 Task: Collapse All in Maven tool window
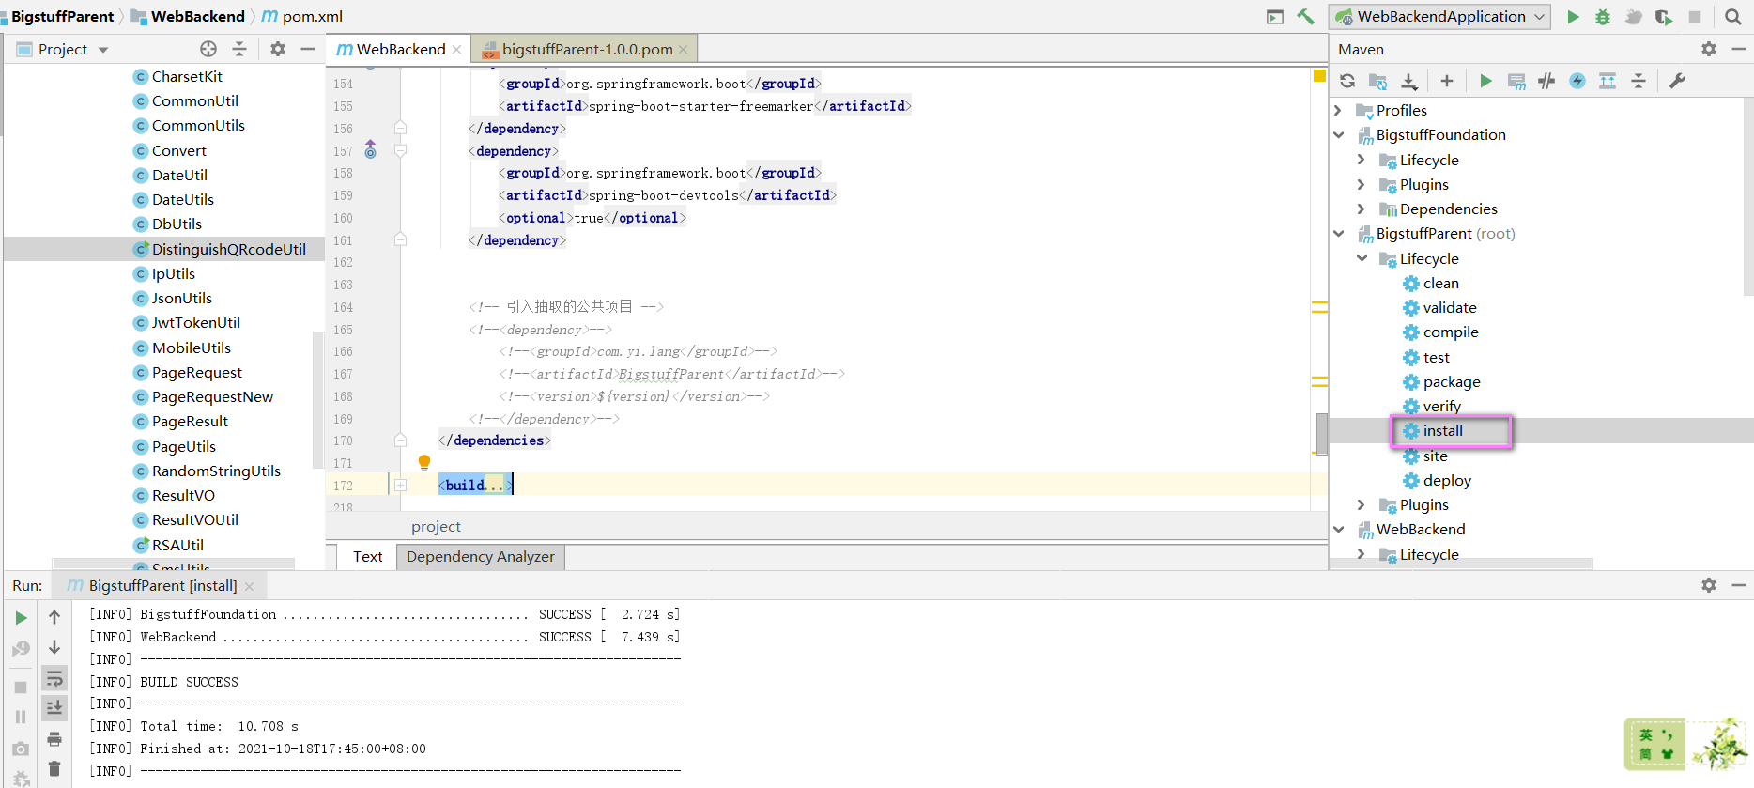pos(1639,81)
